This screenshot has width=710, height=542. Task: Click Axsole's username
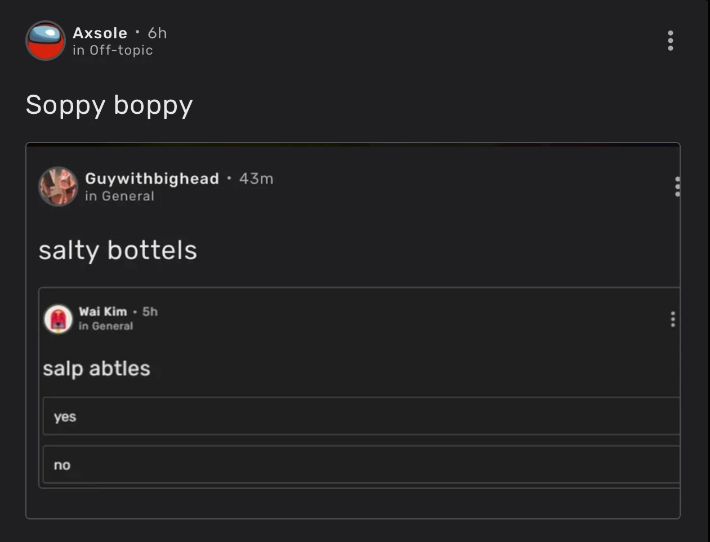pos(100,33)
